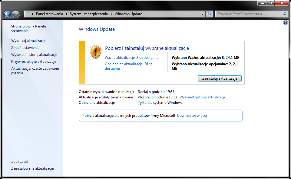This screenshot has height=179, width=291.
Task: Click Tylko dla systemu Windows text
Action: click(160, 103)
